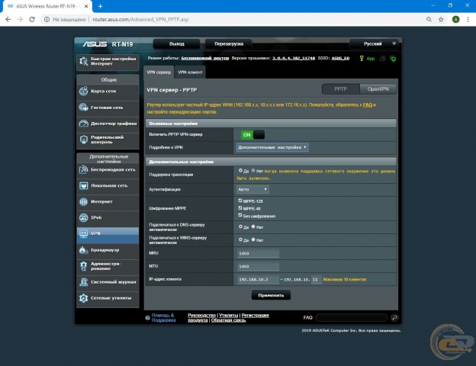Open the administration gear icon
476x366 pixels.
(x=83, y=266)
